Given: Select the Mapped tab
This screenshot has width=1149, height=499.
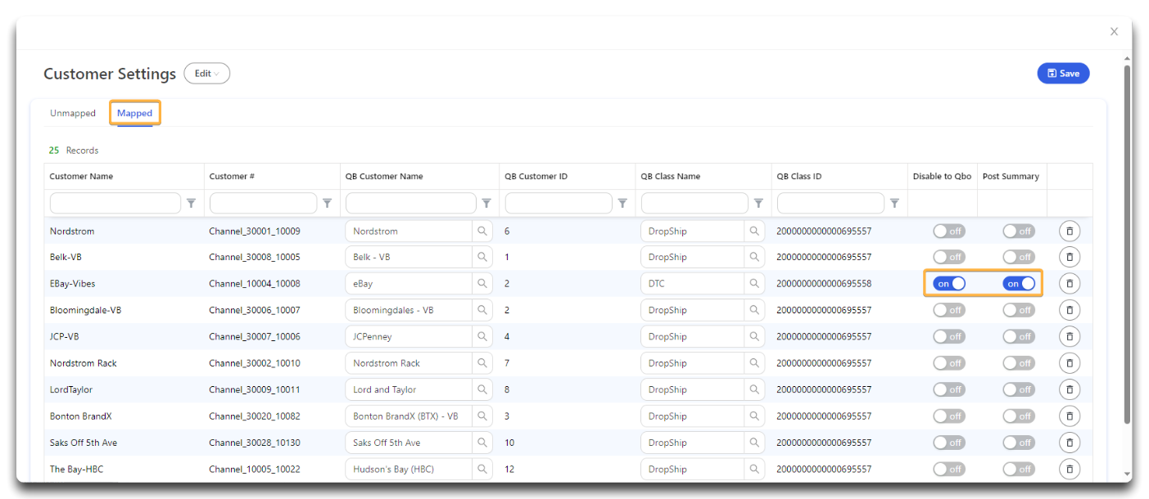Looking at the screenshot, I should 134,113.
